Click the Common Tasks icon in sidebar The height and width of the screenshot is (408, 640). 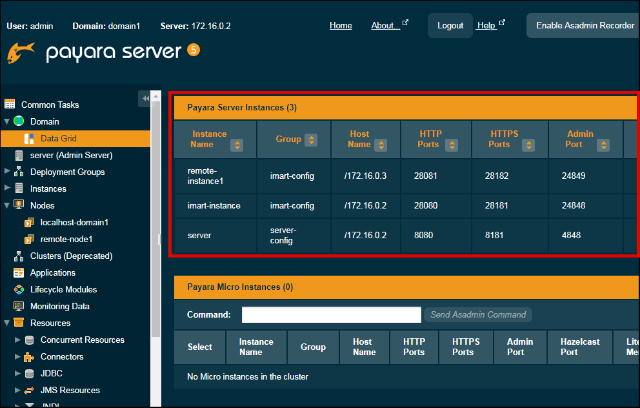coord(10,105)
